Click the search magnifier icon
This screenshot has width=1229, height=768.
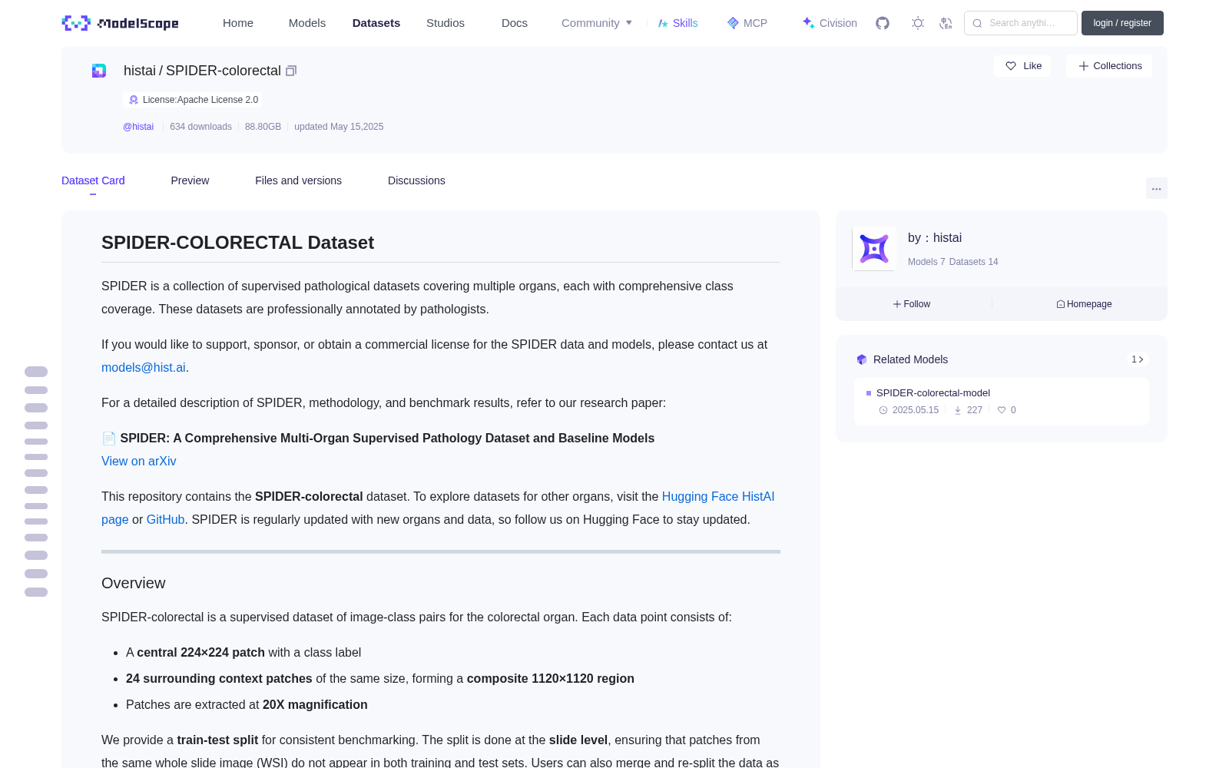[x=977, y=23]
